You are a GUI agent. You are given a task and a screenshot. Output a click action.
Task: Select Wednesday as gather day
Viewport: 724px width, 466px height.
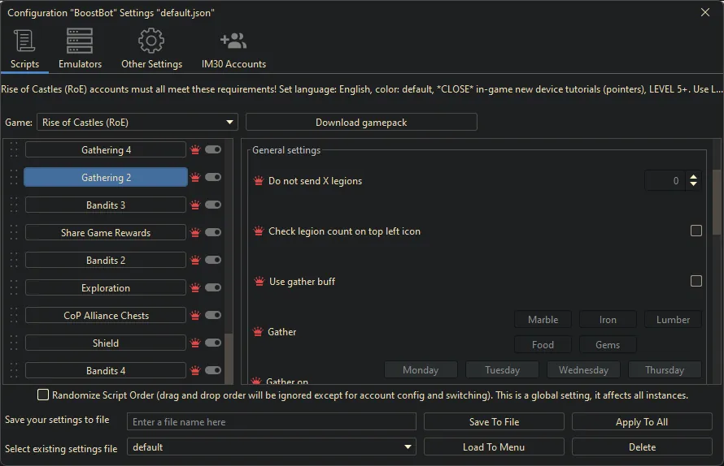click(583, 369)
